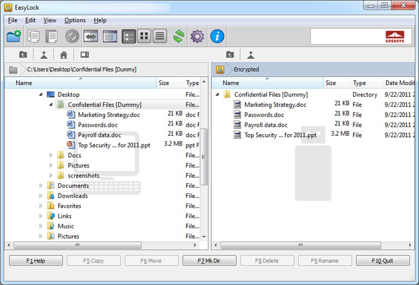Select the list view mode icon
419x285 pixels.
tap(160, 36)
